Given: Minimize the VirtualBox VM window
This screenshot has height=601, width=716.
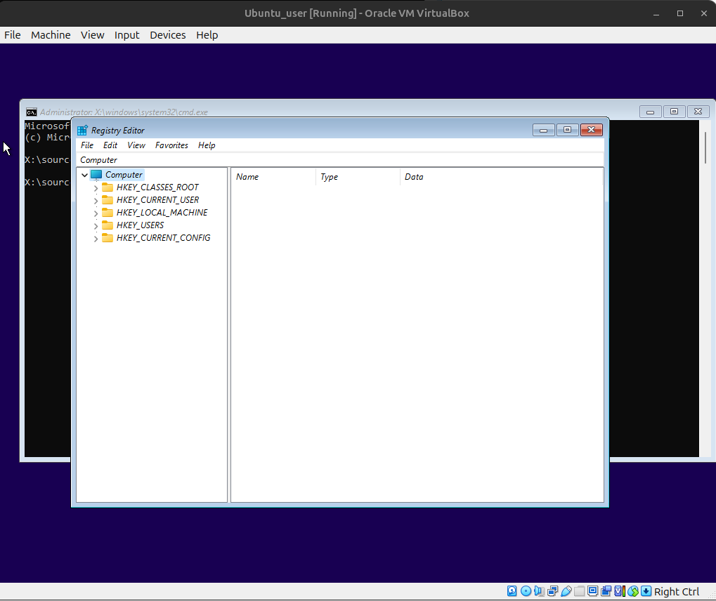Looking at the screenshot, I should pos(656,13).
